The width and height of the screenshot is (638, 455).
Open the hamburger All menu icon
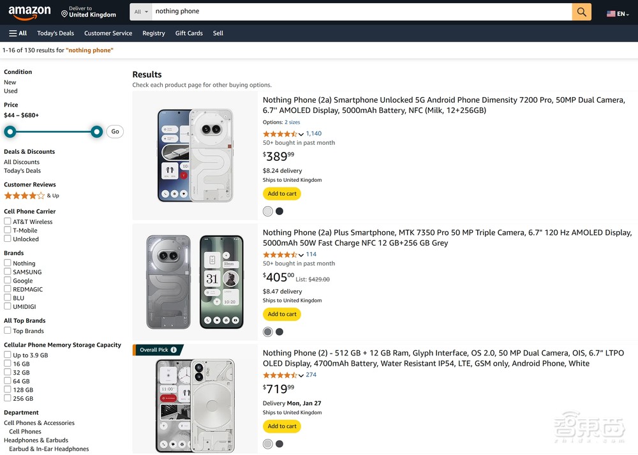point(13,33)
